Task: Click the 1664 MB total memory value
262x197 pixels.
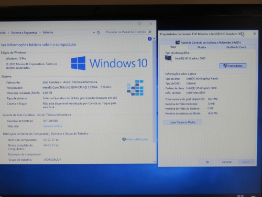Action: (x=213, y=99)
